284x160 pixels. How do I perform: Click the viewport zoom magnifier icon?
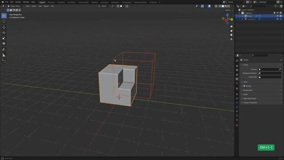[x=231, y=27]
